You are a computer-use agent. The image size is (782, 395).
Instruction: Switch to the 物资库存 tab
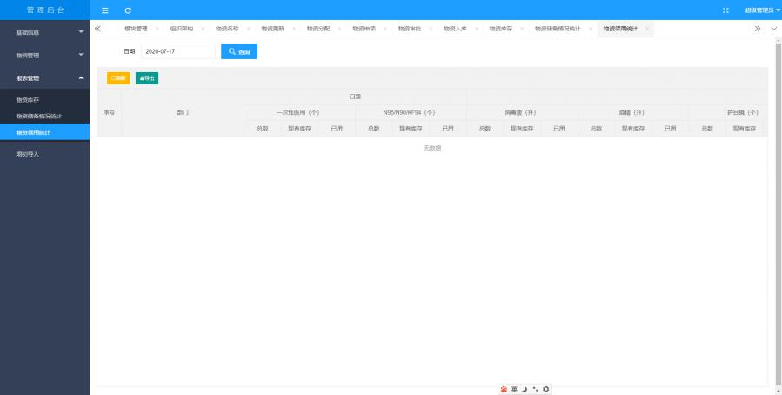pyautogui.click(x=500, y=29)
